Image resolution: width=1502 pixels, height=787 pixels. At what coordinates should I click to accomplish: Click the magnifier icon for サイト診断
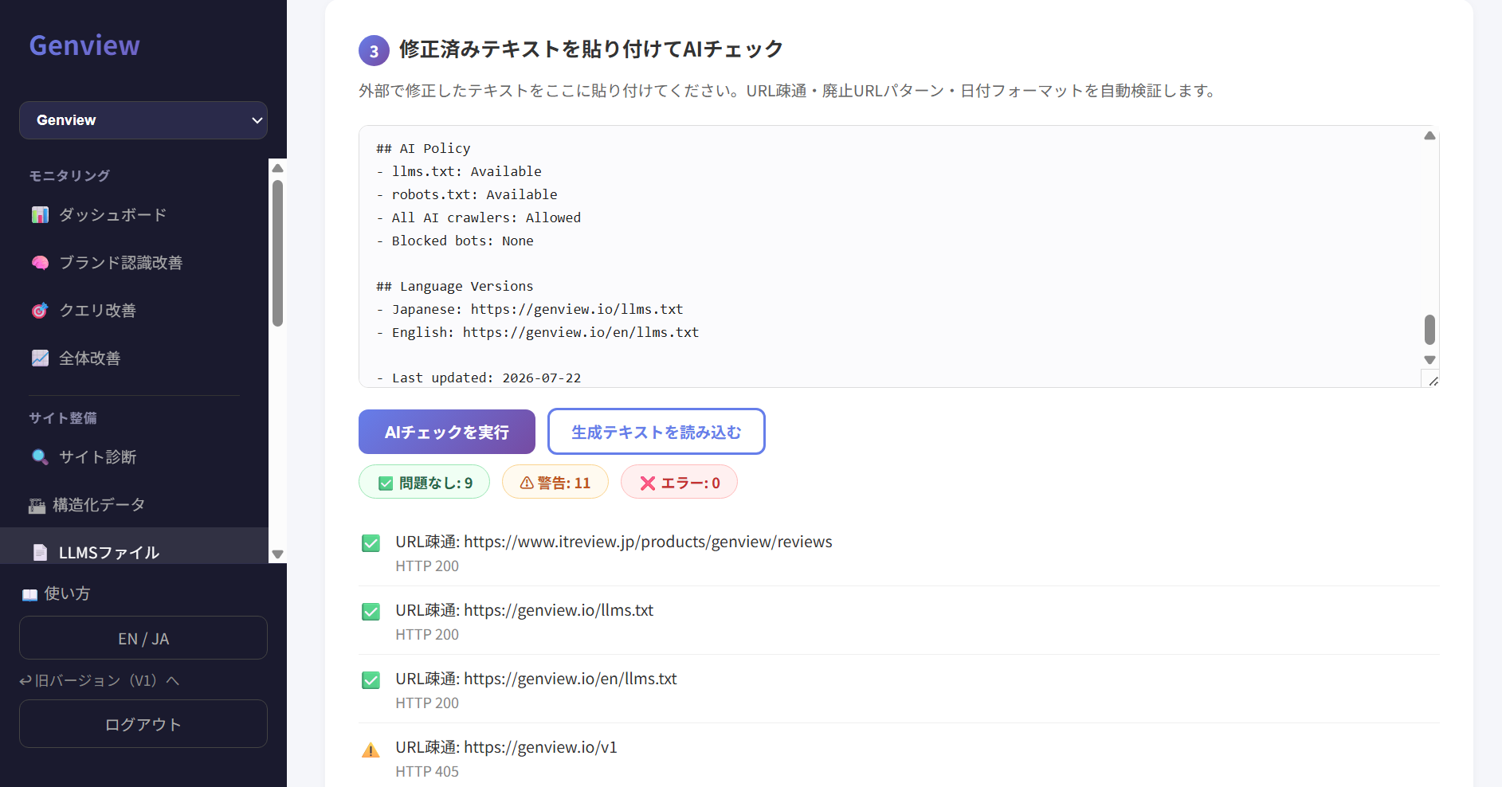(x=40, y=457)
